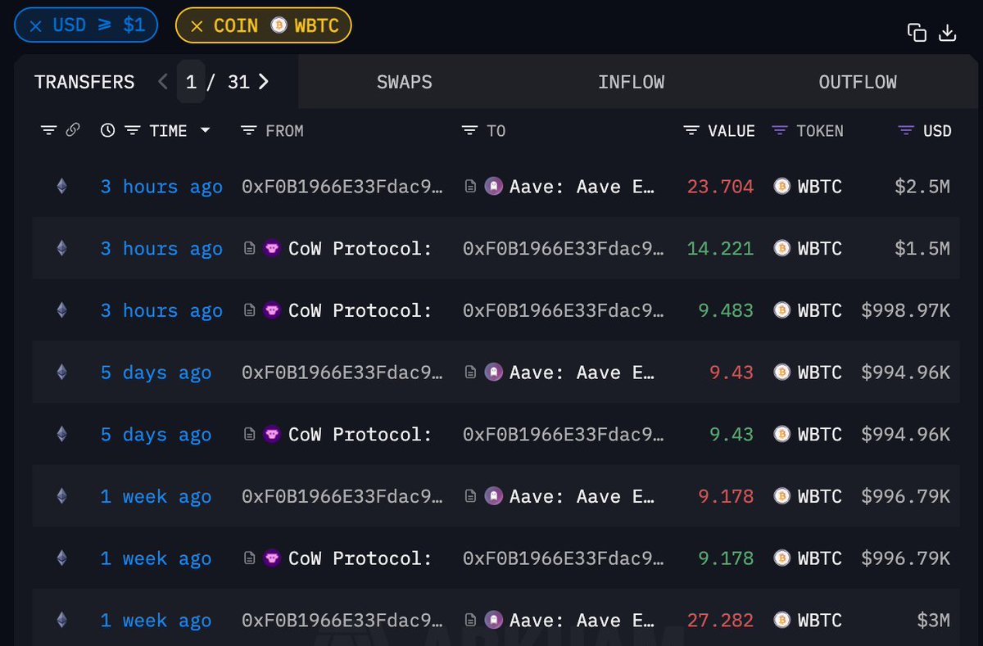
Task: Open the TO column filter
Action: pos(469,130)
